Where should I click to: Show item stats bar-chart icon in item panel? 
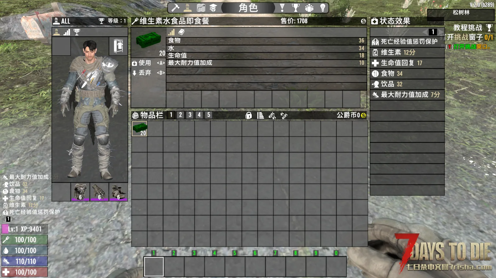[171, 32]
